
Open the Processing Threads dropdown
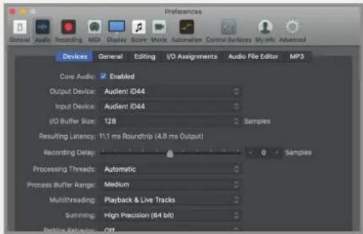pos(171,169)
